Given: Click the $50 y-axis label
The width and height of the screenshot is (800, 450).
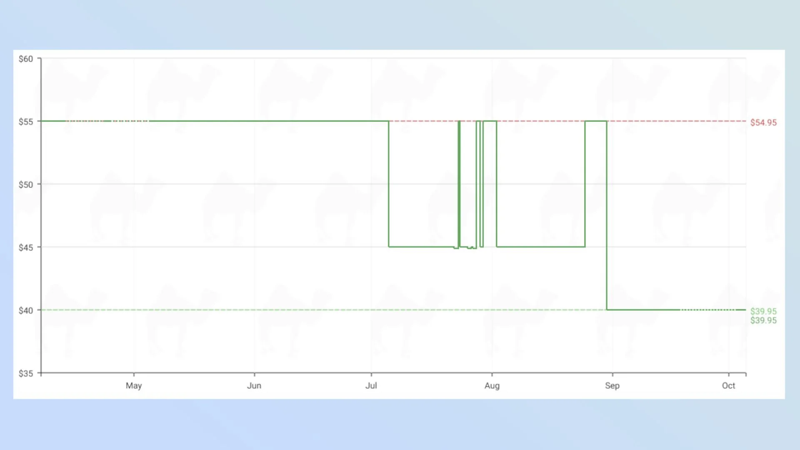Looking at the screenshot, I should tap(26, 185).
